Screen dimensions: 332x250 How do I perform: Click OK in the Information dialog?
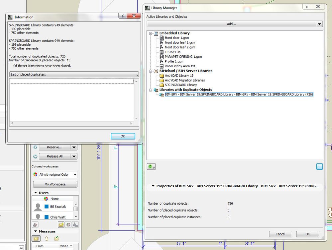point(123,136)
